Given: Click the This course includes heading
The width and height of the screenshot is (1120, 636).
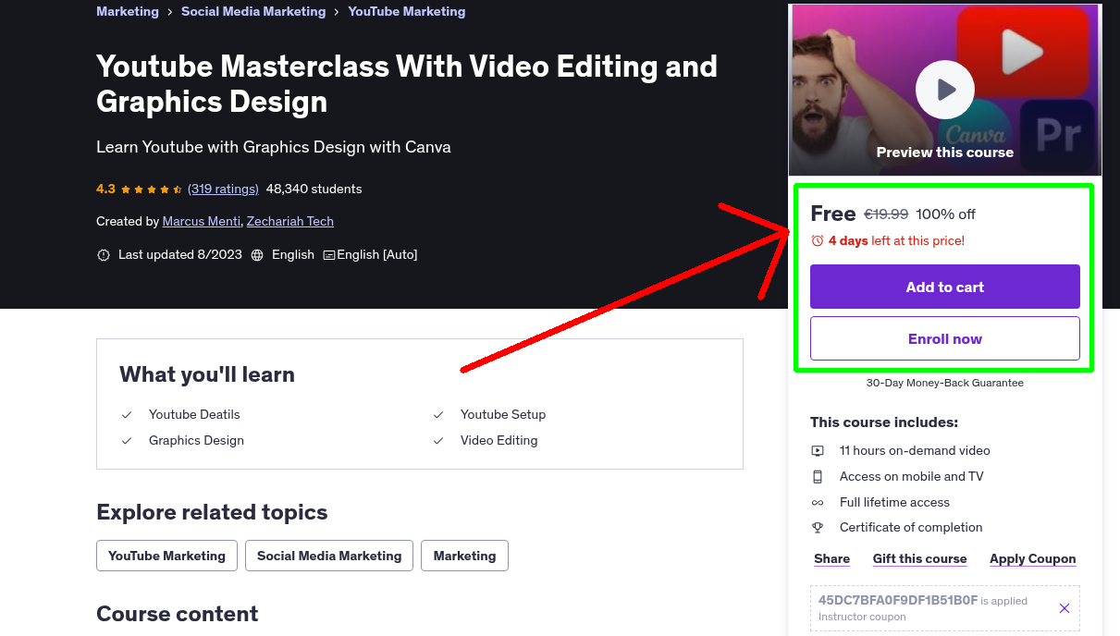Looking at the screenshot, I should tap(884, 422).
